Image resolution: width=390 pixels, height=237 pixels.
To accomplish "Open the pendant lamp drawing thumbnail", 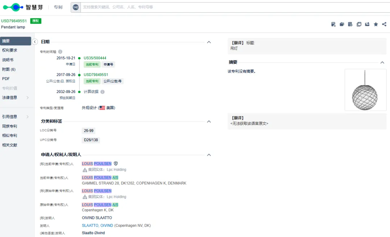I will pos(365,90).
